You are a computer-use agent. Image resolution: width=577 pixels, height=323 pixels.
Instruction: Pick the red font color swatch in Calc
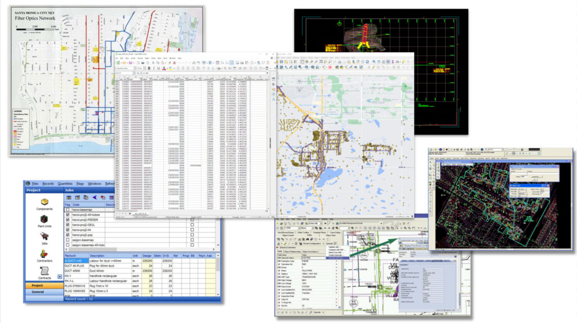click(164, 68)
